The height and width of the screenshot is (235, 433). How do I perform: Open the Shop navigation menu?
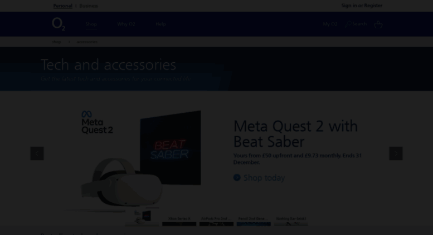click(91, 24)
